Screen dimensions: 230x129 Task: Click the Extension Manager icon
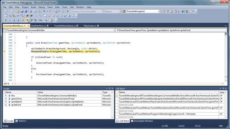coord(187,11)
